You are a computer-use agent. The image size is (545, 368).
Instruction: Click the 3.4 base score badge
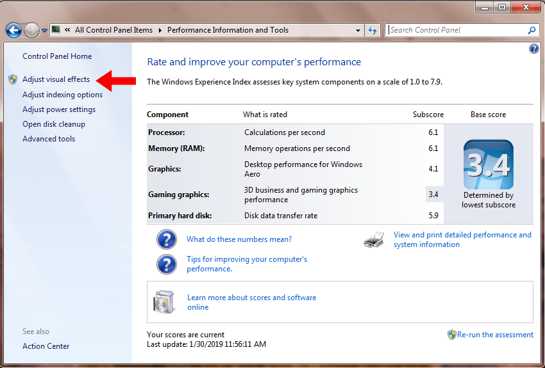pyautogui.click(x=488, y=164)
